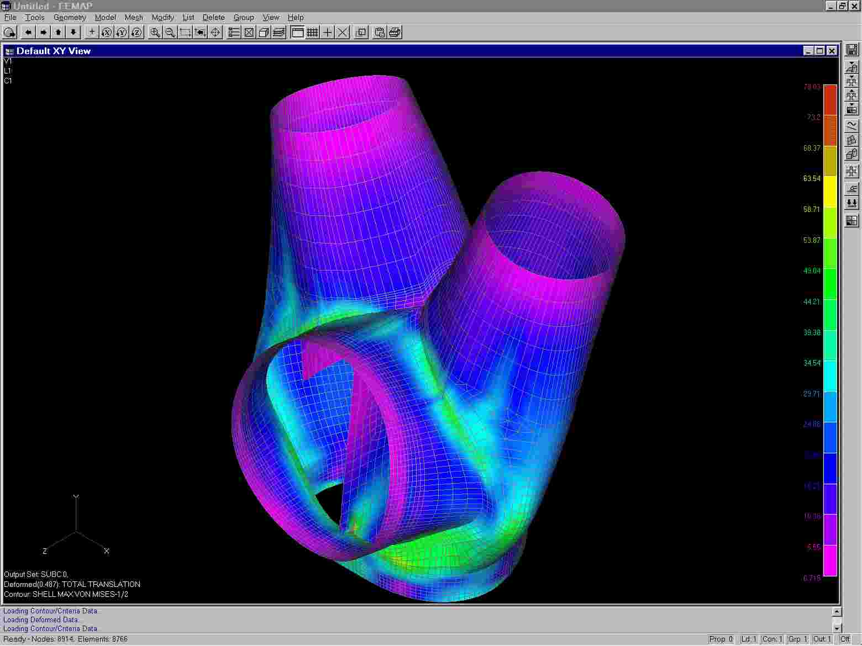The width and height of the screenshot is (862, 646).
Task: Click the second right-toolbar icon with down arrow
Action: coord(852,81)
